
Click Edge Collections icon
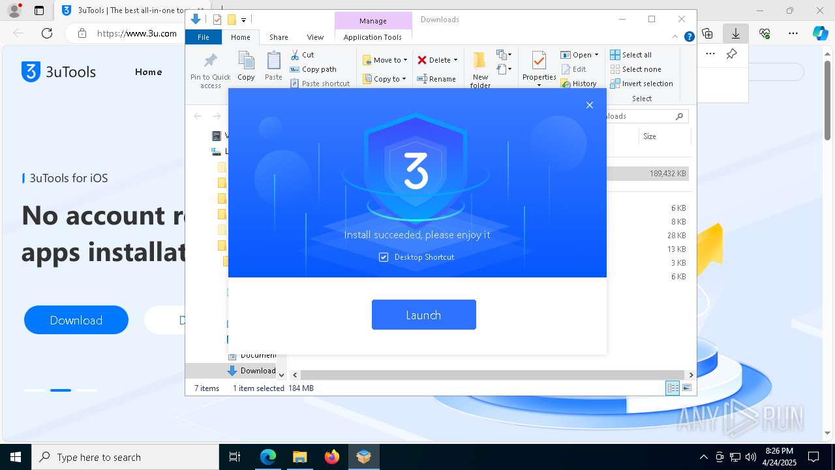(x=708, y=33)
